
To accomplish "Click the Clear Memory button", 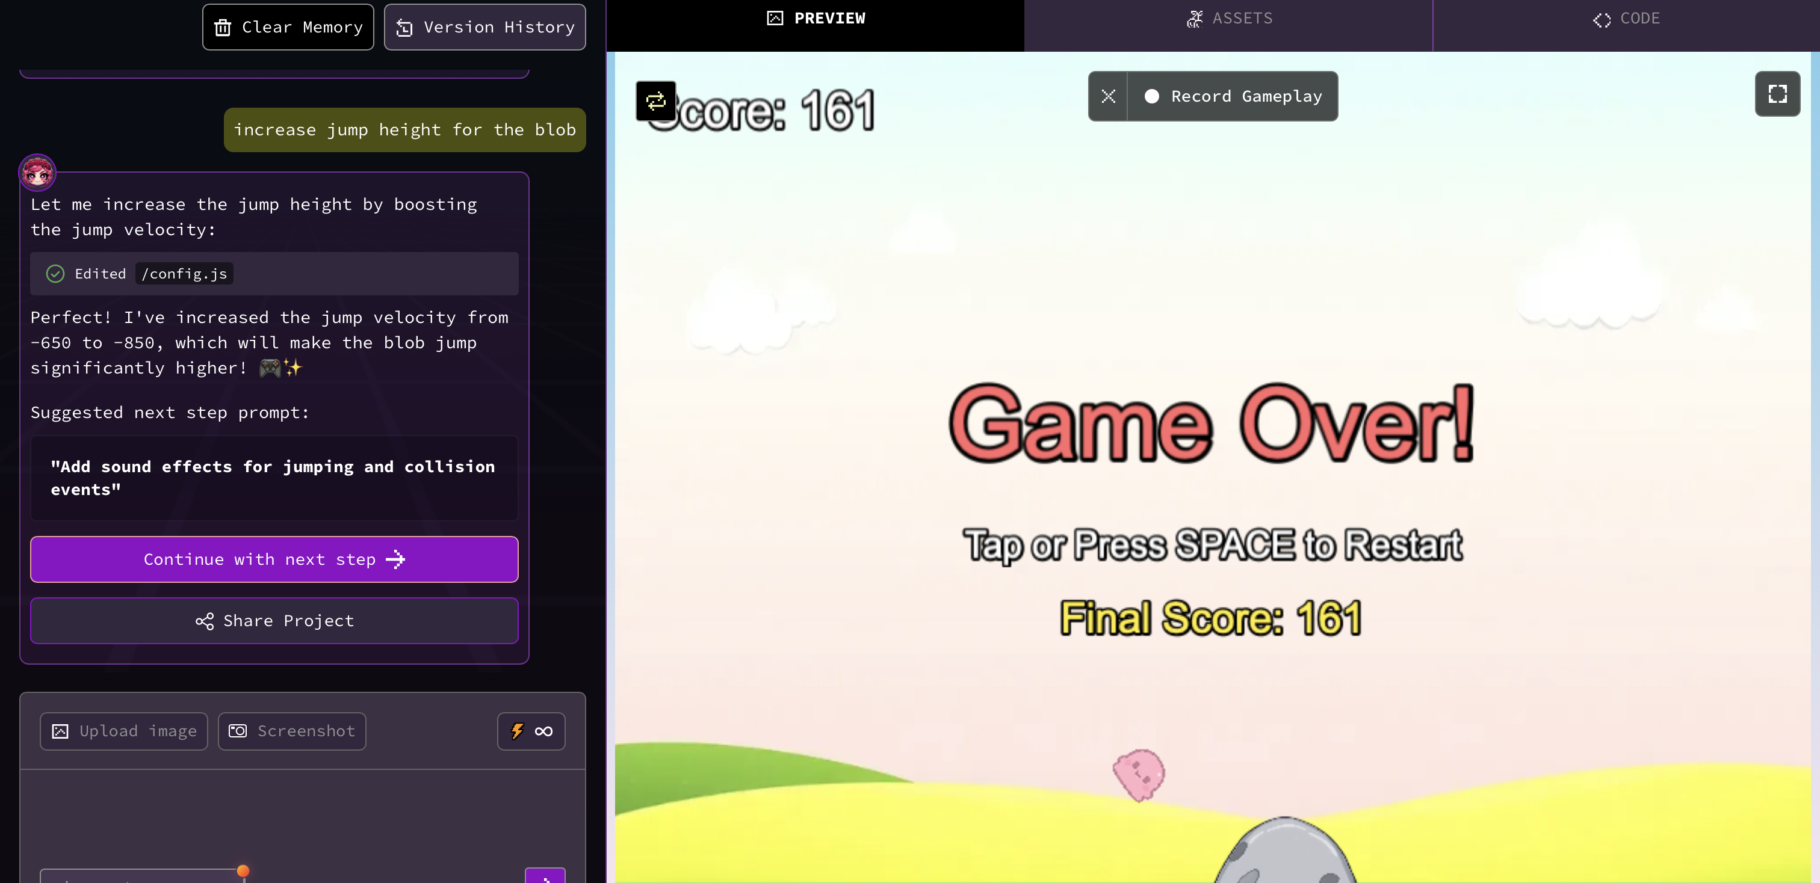I will point(288,27).
